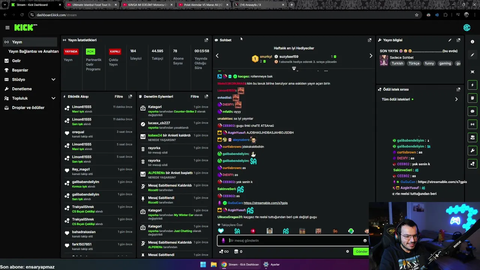Open emoji picker in chat input
This screenshot has width=480, height=270.
point(365,241)
